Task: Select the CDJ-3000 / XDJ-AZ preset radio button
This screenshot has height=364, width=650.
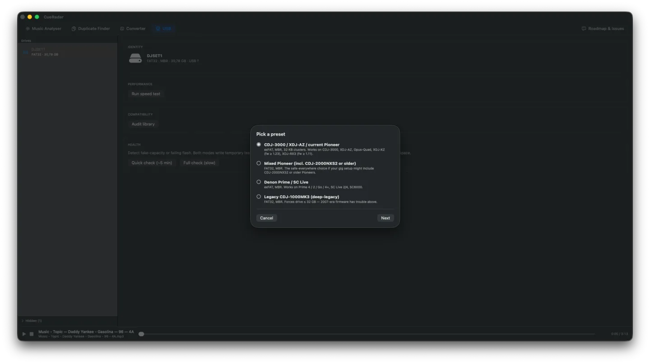Action: point(259,145)
